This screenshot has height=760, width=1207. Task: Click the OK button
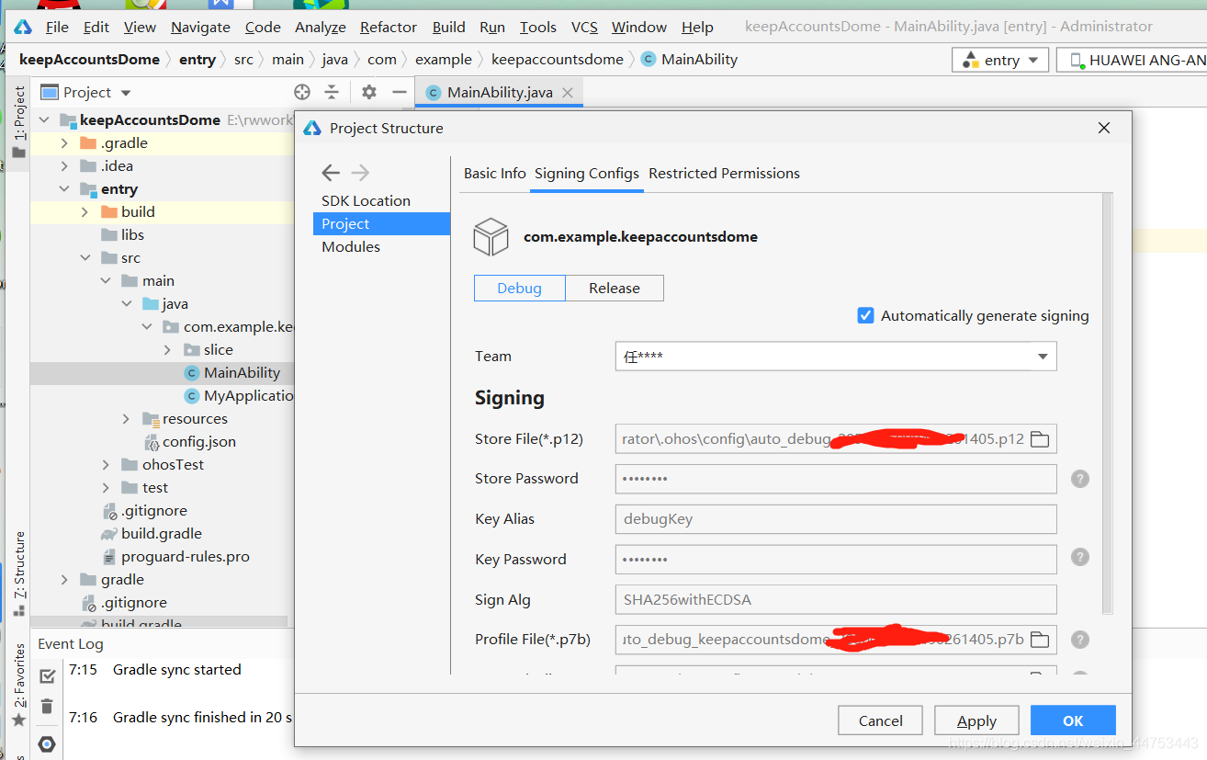click(1073, 720)
